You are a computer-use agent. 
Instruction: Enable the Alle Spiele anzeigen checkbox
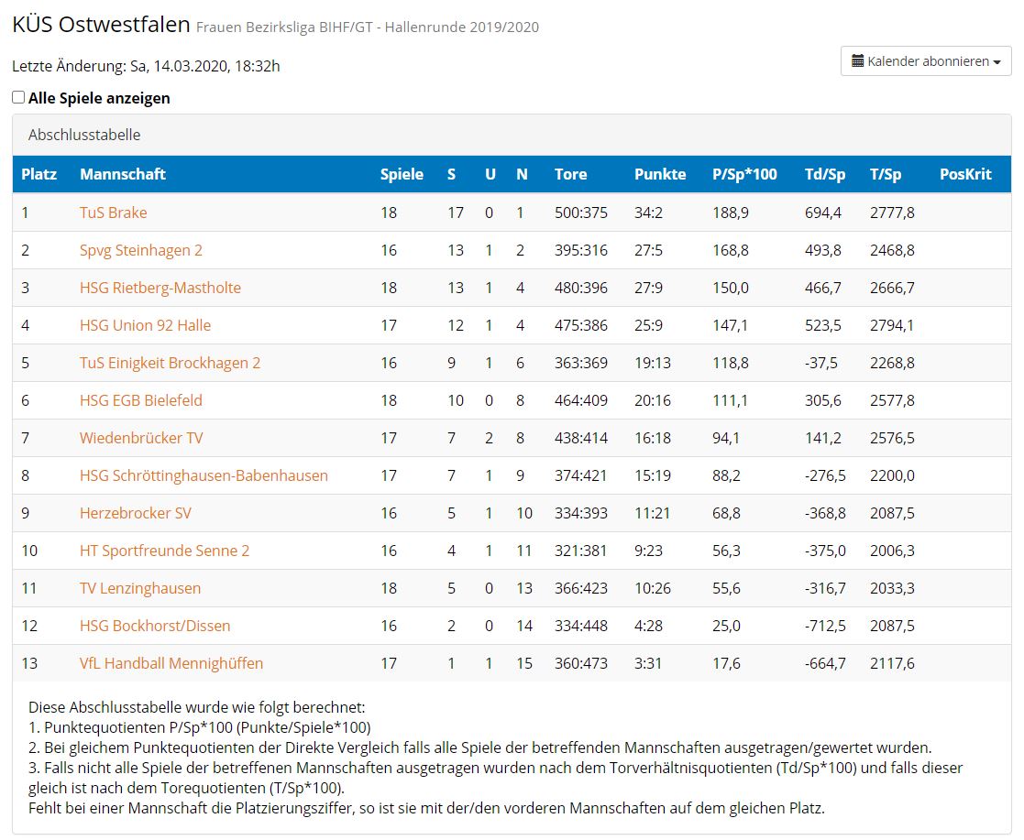point(18,97)
